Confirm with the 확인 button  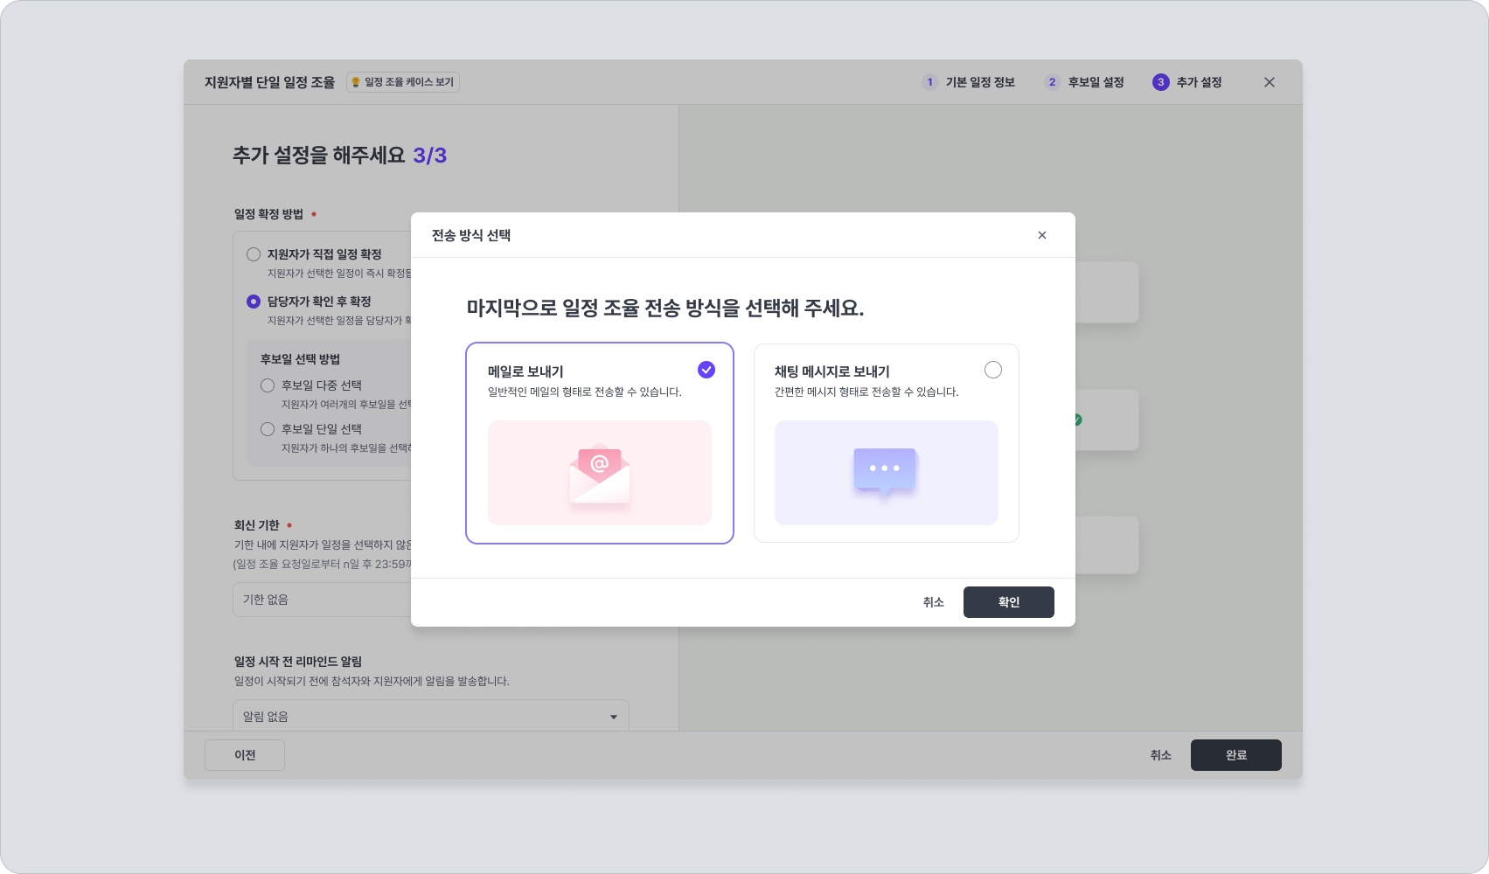[1009, 602]
